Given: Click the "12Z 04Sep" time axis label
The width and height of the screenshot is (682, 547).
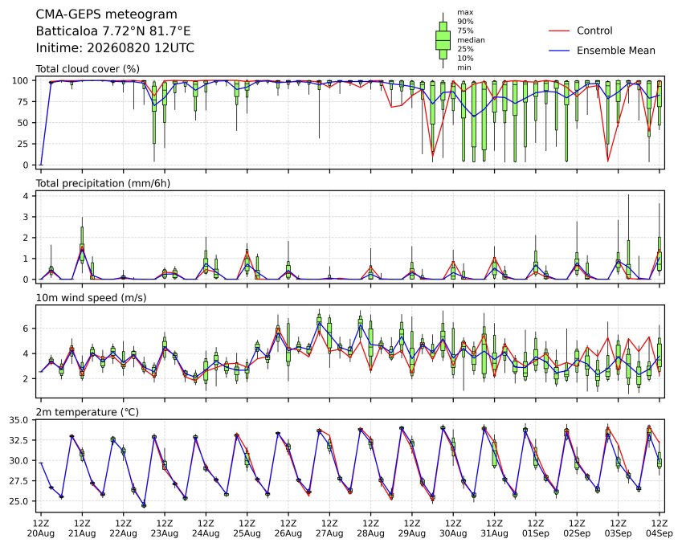Looking at the screenshot, I should click(x=660, y=529).
